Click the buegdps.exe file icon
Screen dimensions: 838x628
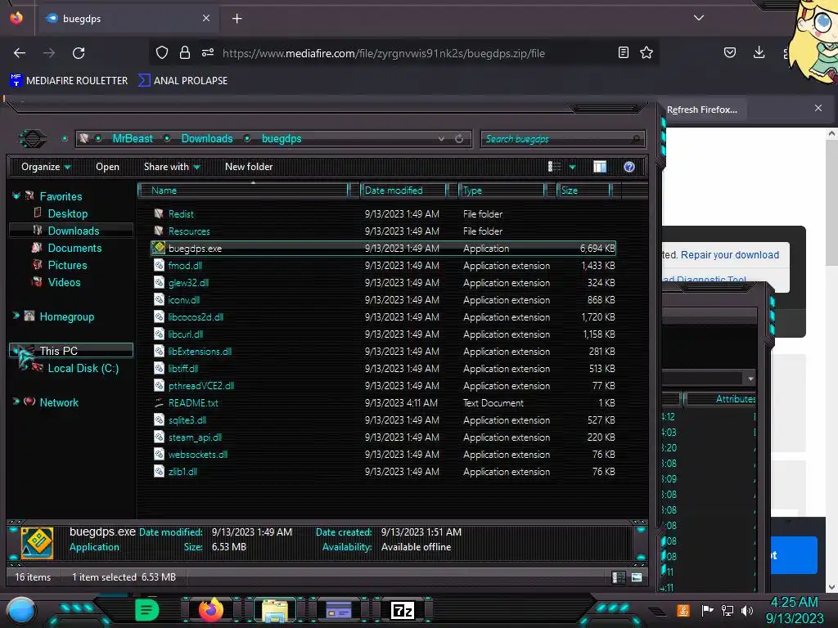[x=159, y=248]
